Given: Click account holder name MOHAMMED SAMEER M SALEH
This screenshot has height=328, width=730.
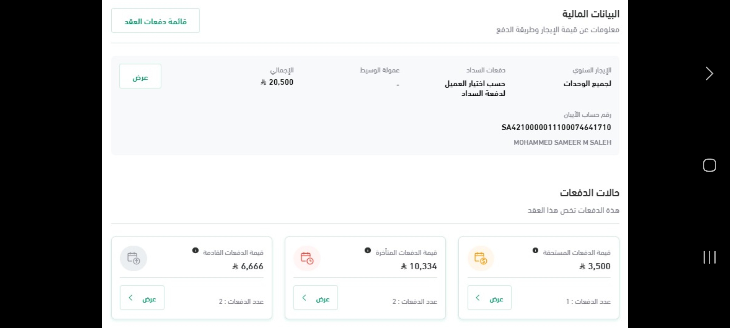Looking at the screenshot, I should tap(562, 142).
